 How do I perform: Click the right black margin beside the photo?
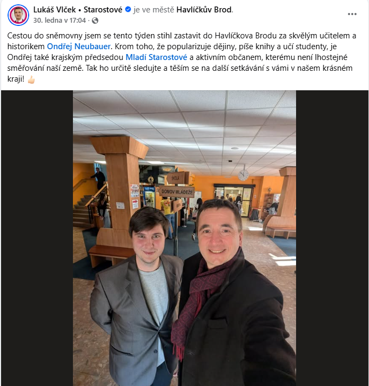(332, 238)
